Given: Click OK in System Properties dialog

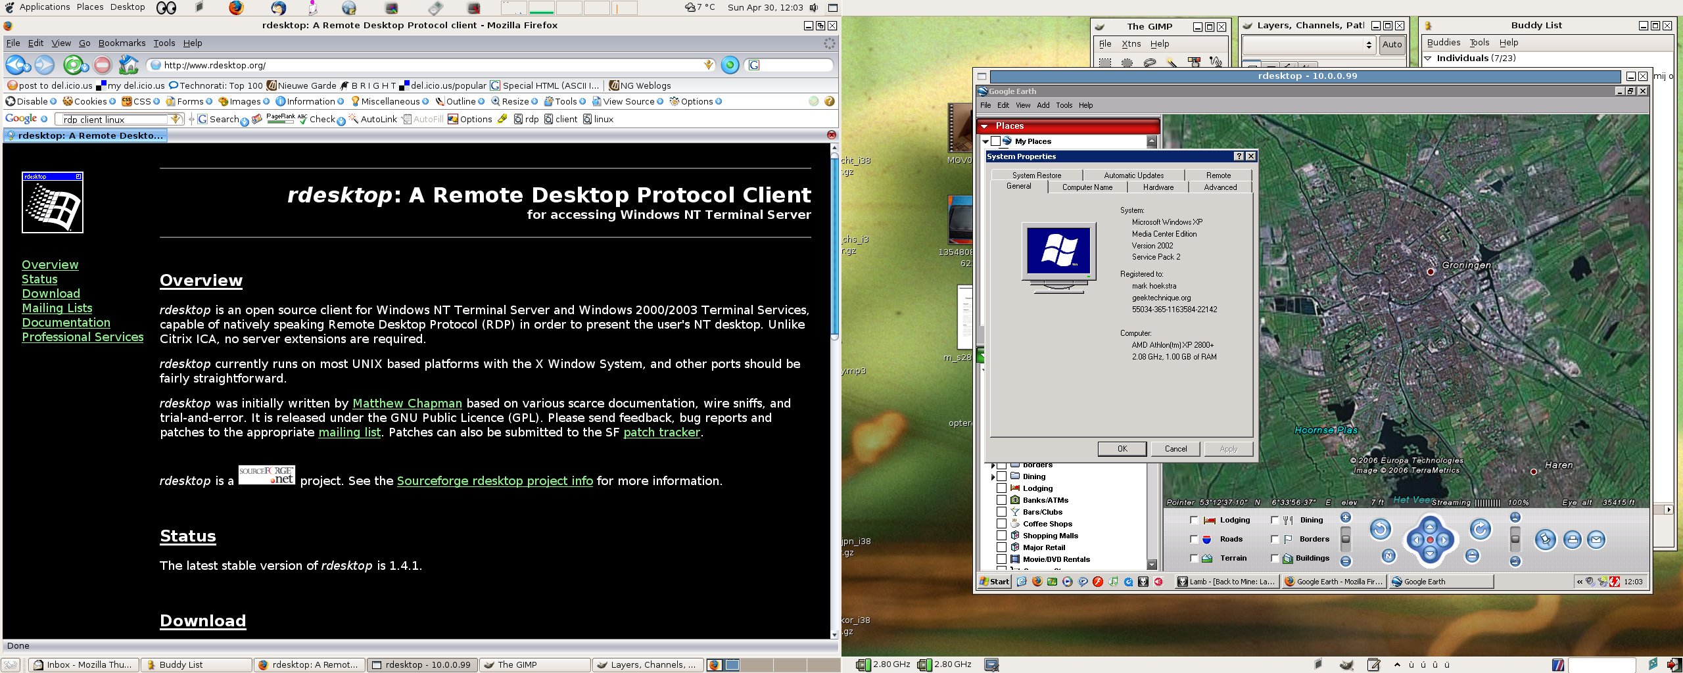Looking at the screenshot, I should tap(1122, 449).
